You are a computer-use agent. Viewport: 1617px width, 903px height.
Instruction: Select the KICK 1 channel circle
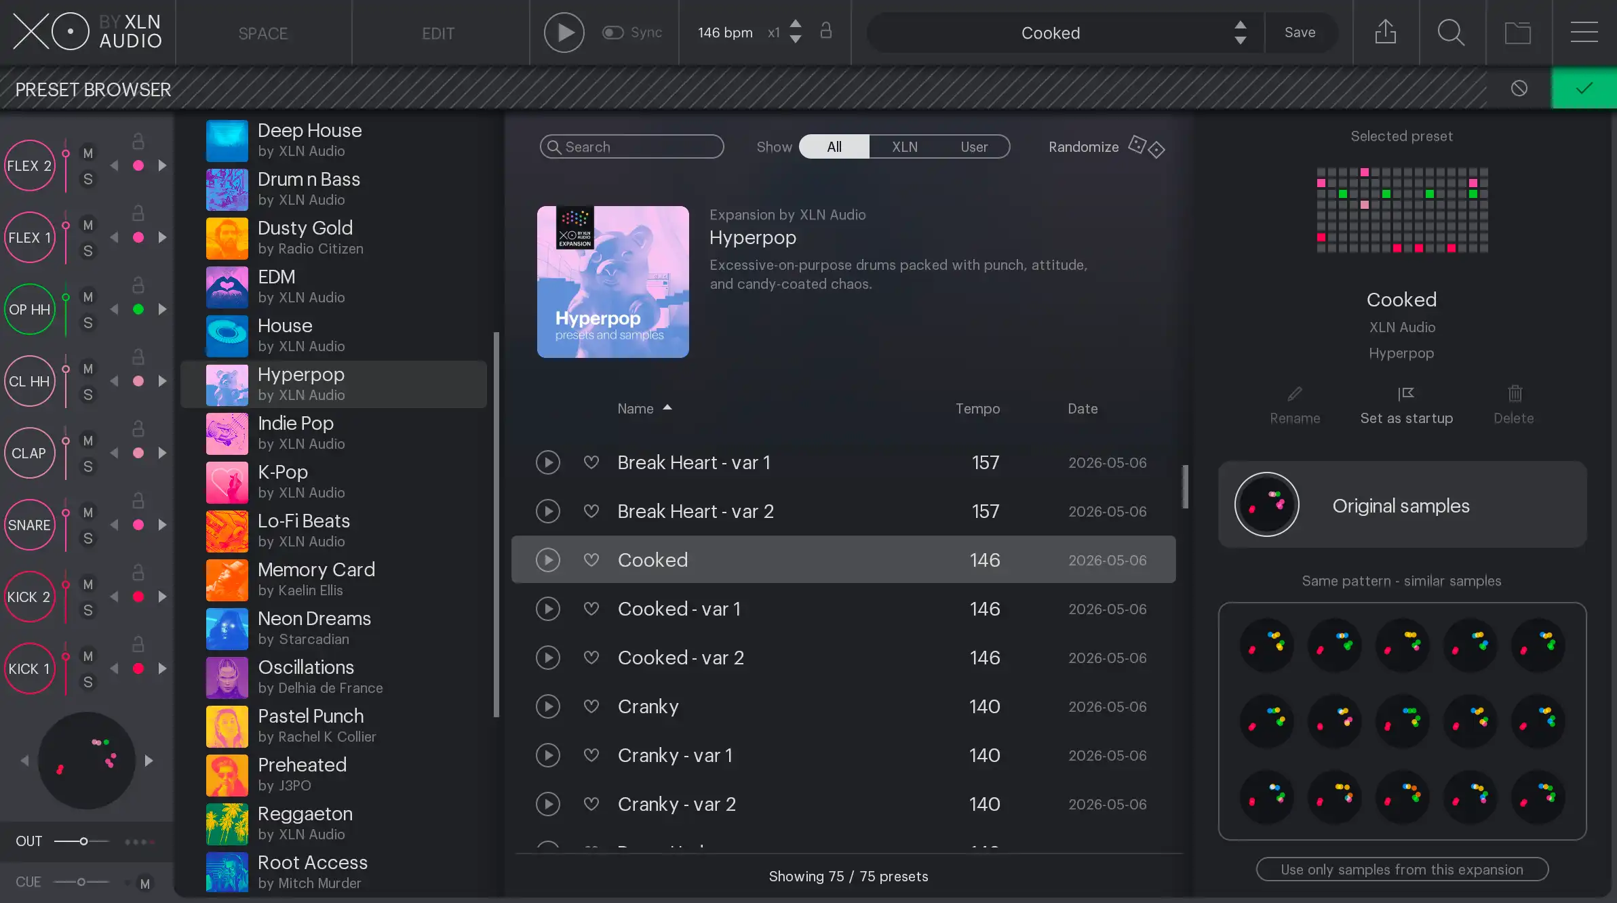coord(29,668)
